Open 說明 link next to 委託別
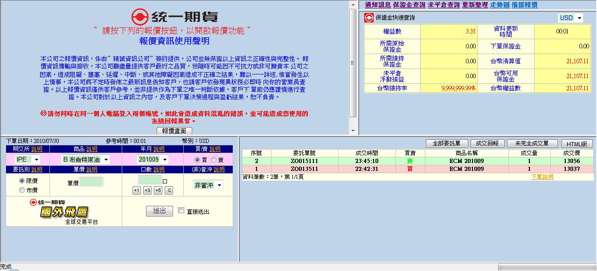Image resolution: width=597 pixels, height=271 pixels. (x=37, y=169)
